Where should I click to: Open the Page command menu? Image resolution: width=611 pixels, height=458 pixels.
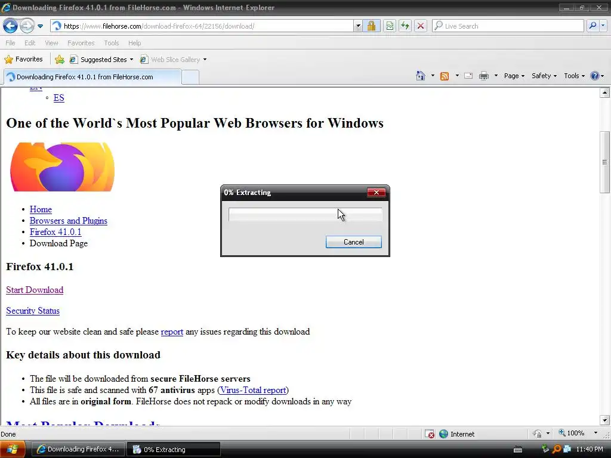pyautogui.click(x=514, y=76)
